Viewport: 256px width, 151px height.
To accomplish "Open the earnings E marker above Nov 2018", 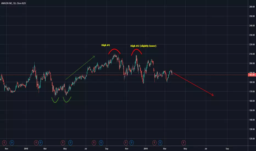I will pyautogui.click(x=126, y=143).
